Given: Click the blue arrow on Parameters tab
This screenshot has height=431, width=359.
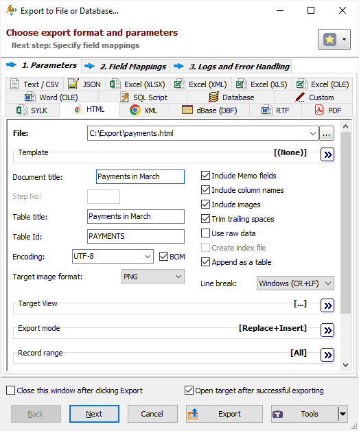Looking at the screenshot, I should pyautogui.click(x=11, y=65).
